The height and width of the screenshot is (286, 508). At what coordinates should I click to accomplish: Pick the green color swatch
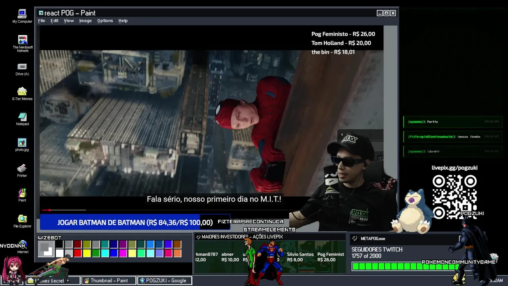[x=96, y=253]
